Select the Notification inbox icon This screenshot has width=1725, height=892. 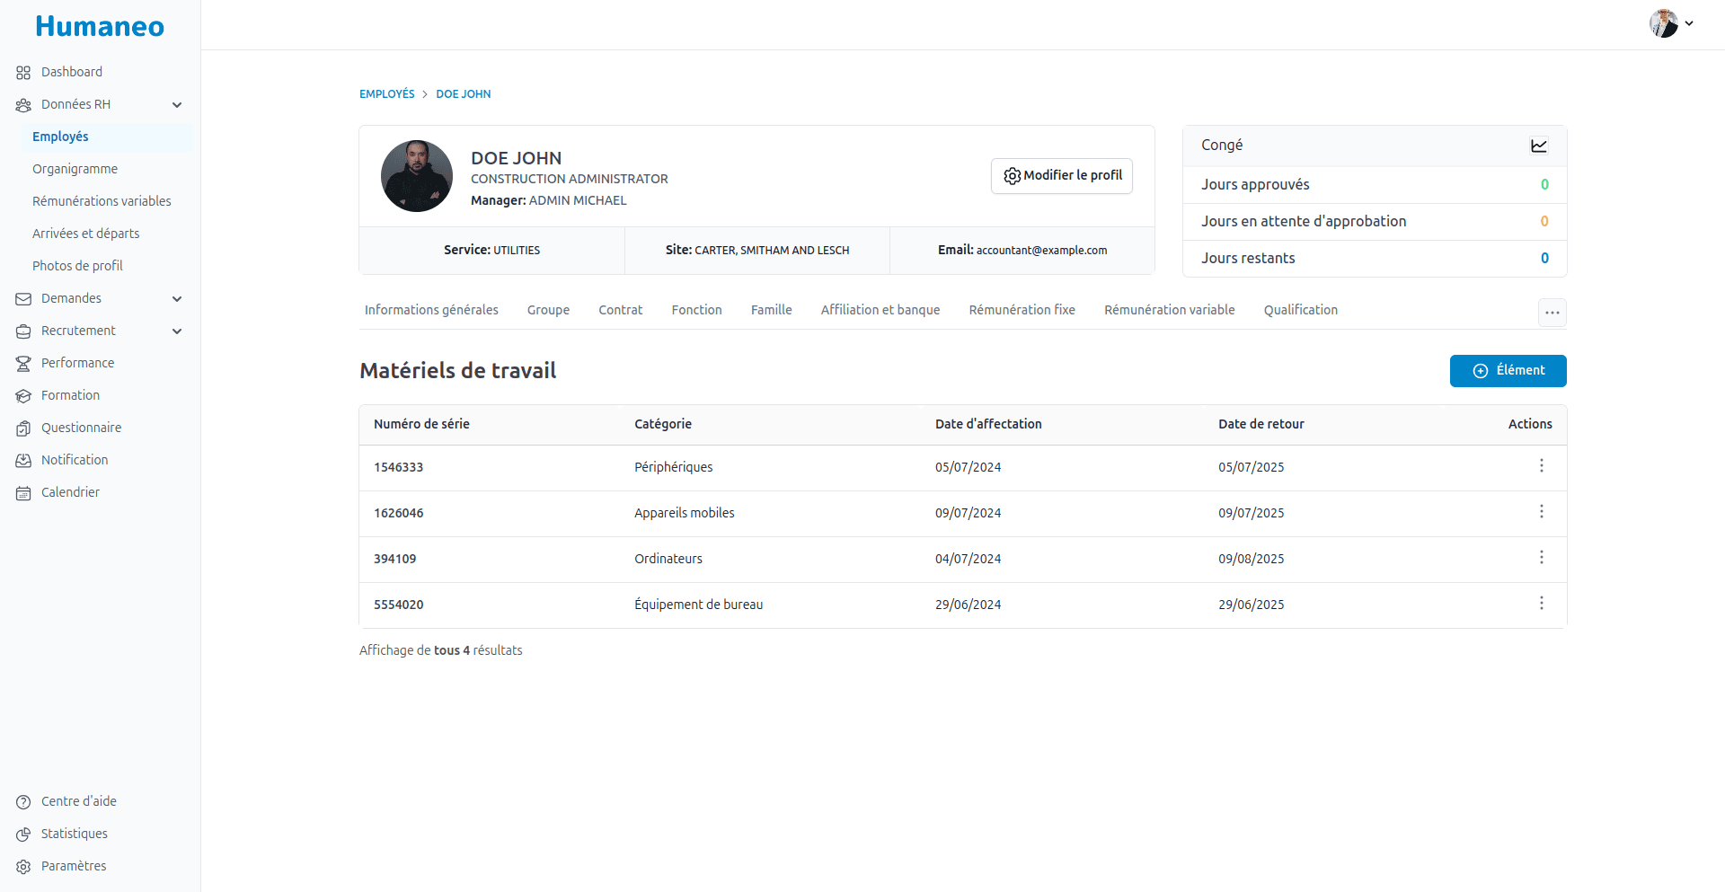(22, 460)
